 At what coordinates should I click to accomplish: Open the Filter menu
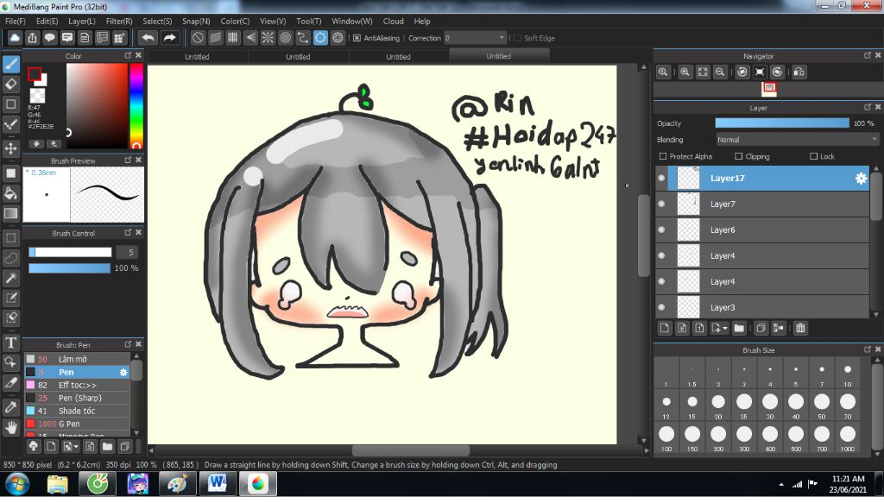(x=119, y=21)
